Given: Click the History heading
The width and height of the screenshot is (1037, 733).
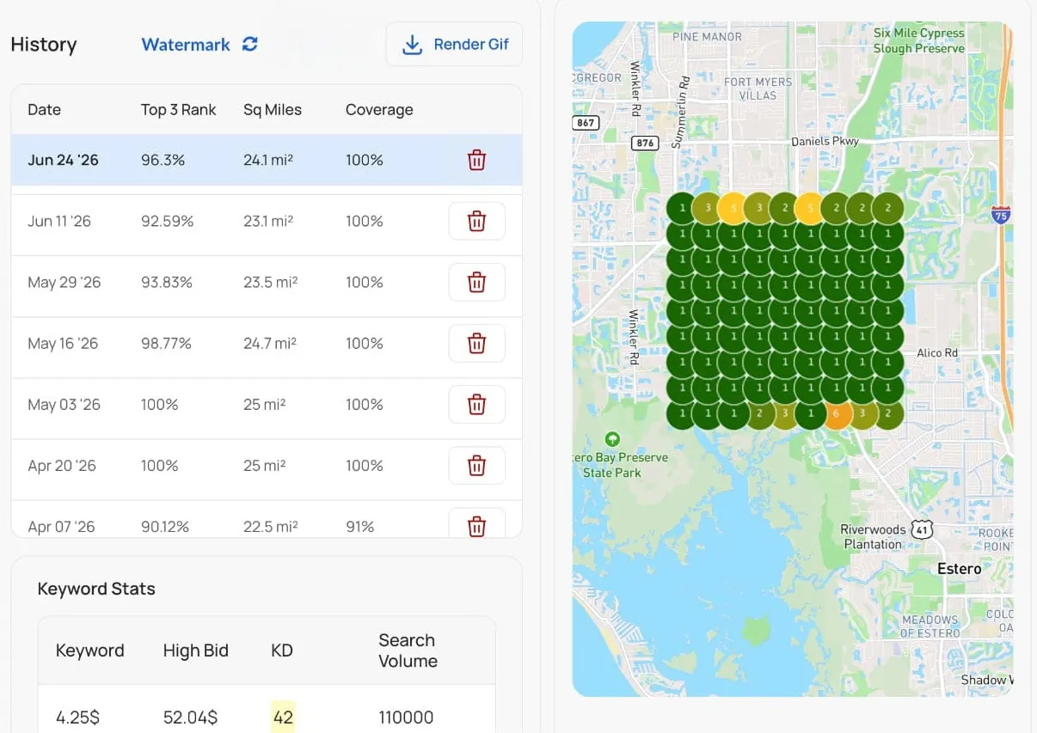Looking at the screenshot, I should point(44,45).
